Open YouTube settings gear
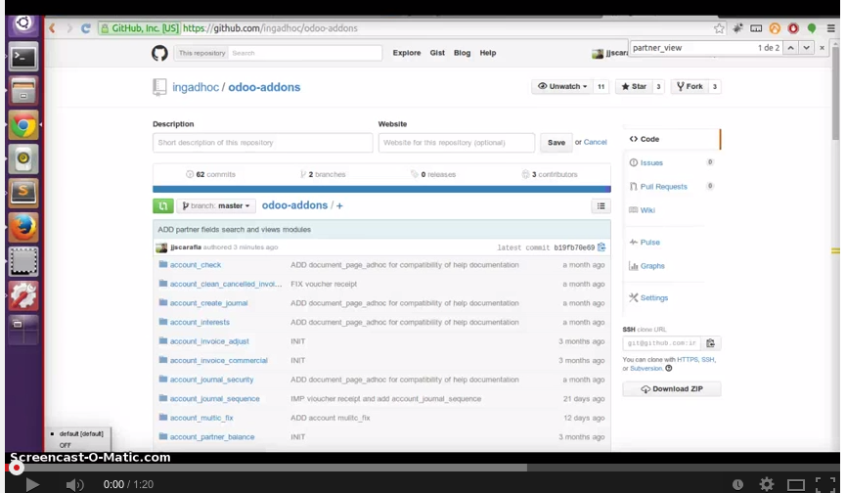This screenshot has width=846, height=493. pyautogui.click(x=766, y=484)
